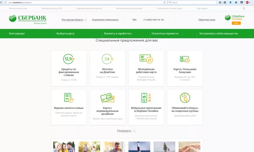This screenshot has width=254, height=152.
Task: Open the browser downloads arrow icon
Action: pos(231,3)
